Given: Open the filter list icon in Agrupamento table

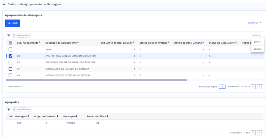Looking at the screenshot, I should (x=8, y=36).
